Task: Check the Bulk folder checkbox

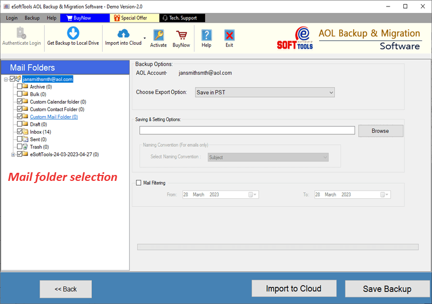Action: [x=19, y=94]
